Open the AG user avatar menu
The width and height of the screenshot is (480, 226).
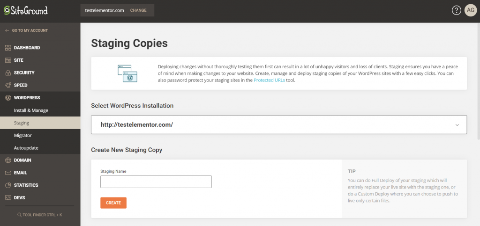[x=470, y=10]
